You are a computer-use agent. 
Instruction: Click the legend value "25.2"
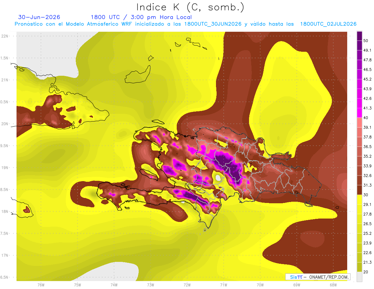tap(367, 233)
